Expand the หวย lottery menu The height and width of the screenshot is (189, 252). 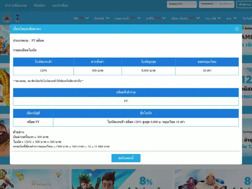point(232,18)
